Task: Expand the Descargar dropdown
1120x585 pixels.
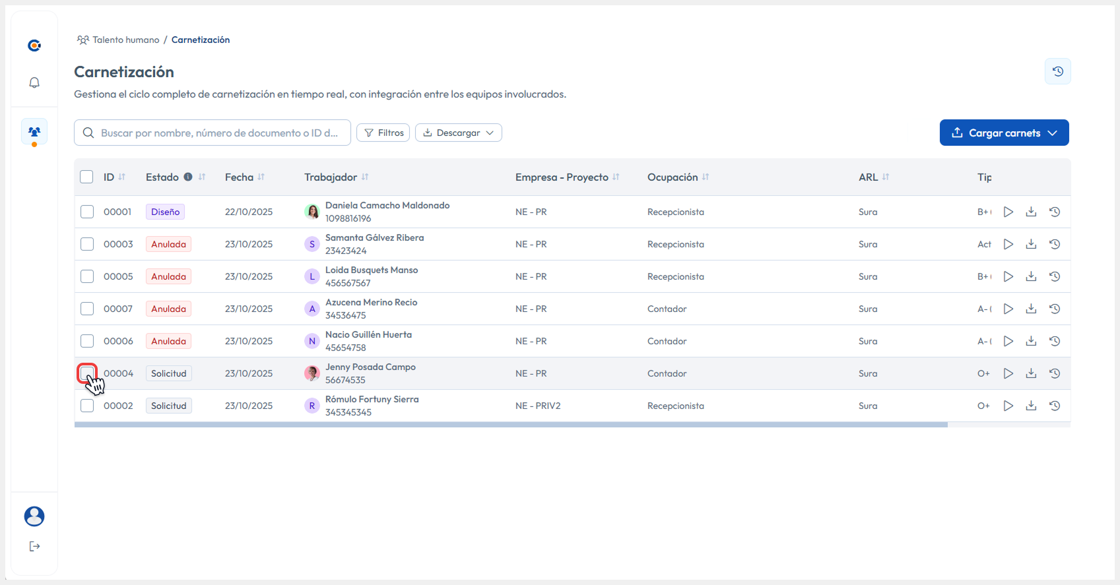Action: (458, 133)
